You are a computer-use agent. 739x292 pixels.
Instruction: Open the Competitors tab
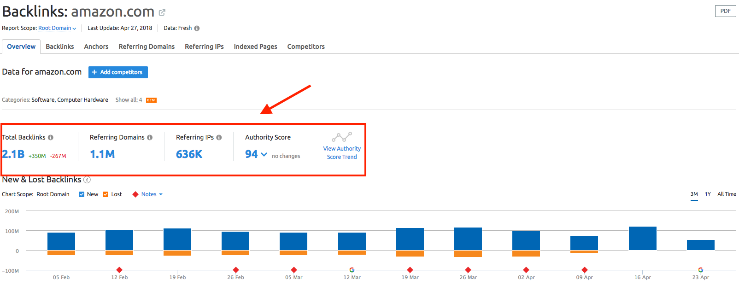pyautogui.click(x=306, y=47)
